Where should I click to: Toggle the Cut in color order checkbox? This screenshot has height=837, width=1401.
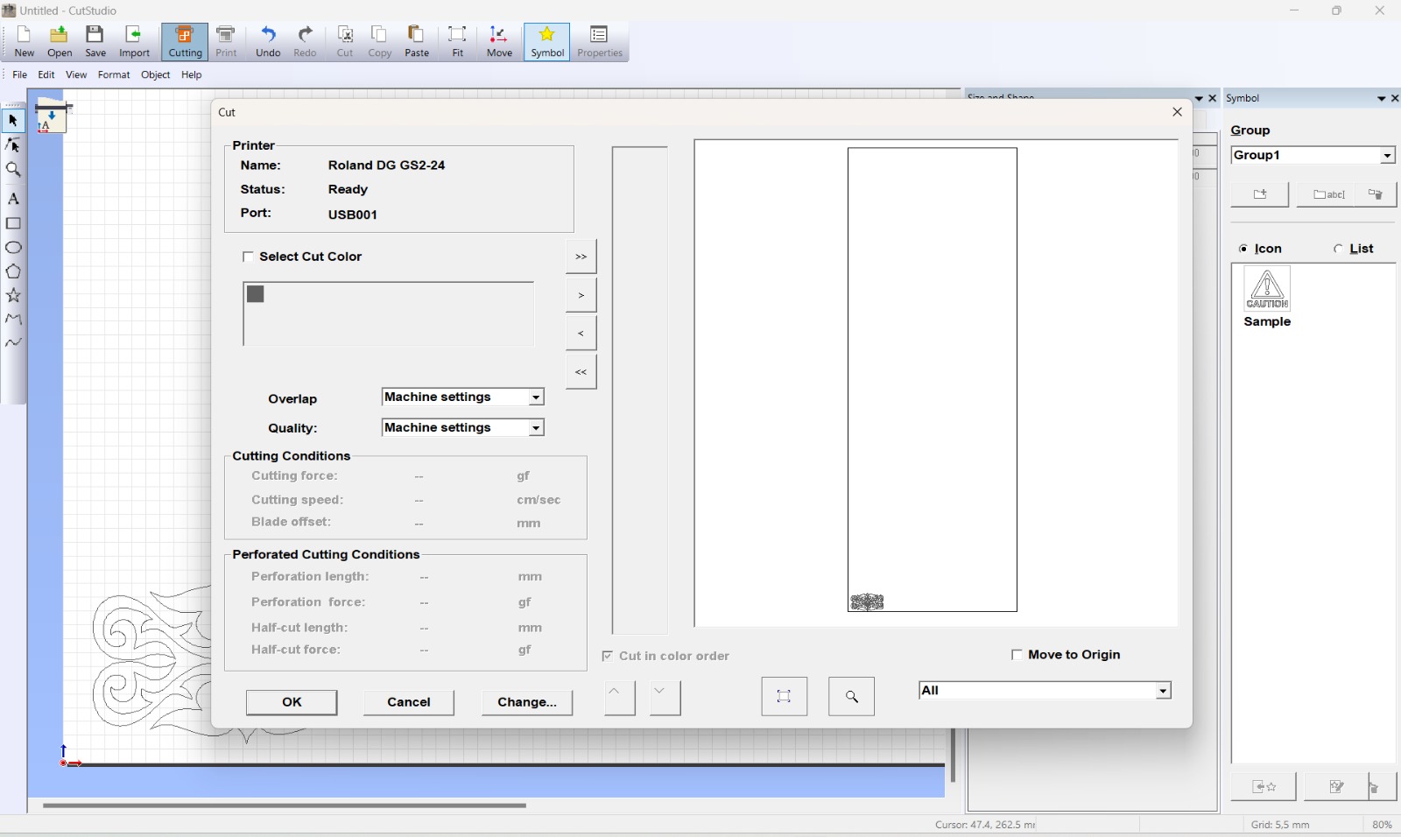(x=608, y=656)
